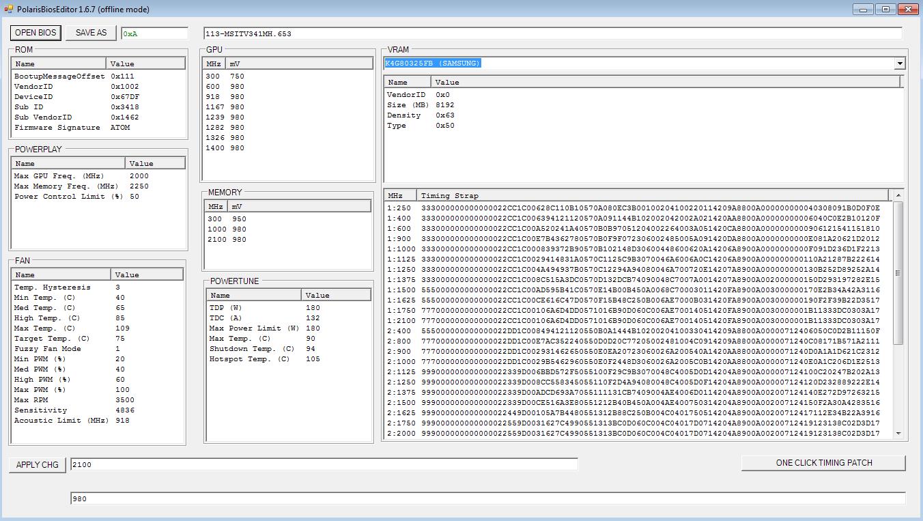Image resolution: width=923 pixels, height=521 pixels.
Task: Select Fuzzy Fan Mode row
Action: coord(98,349)
